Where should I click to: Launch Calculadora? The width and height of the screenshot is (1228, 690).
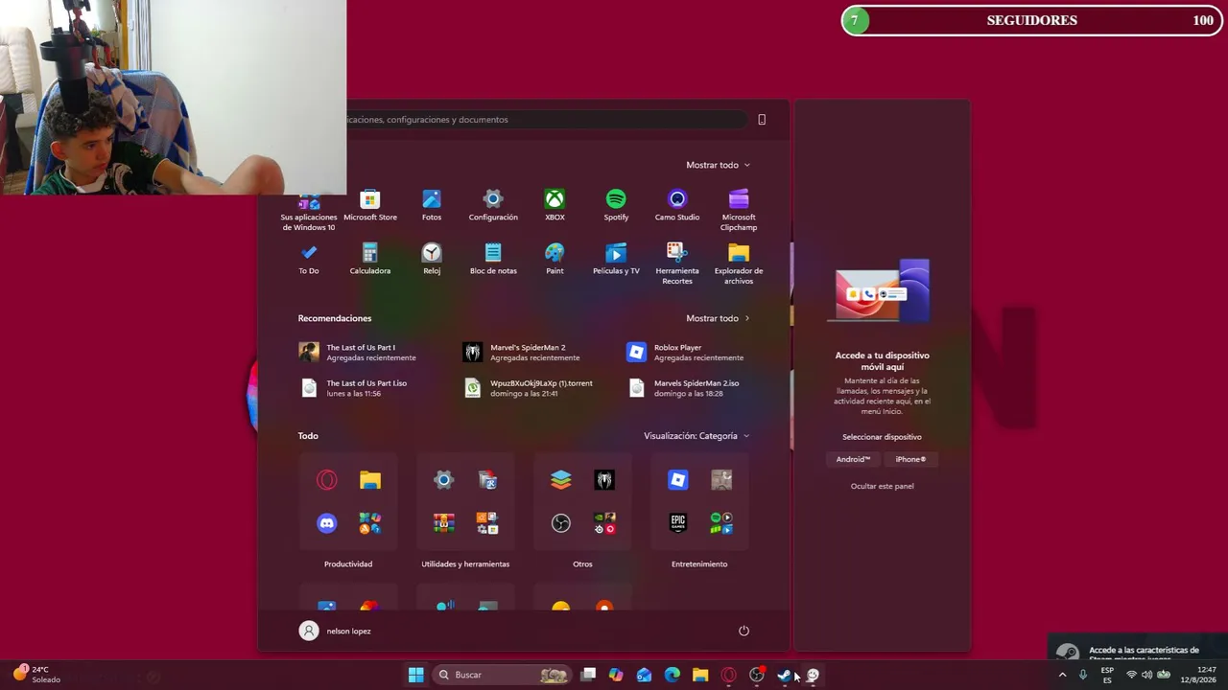(370, 260)
